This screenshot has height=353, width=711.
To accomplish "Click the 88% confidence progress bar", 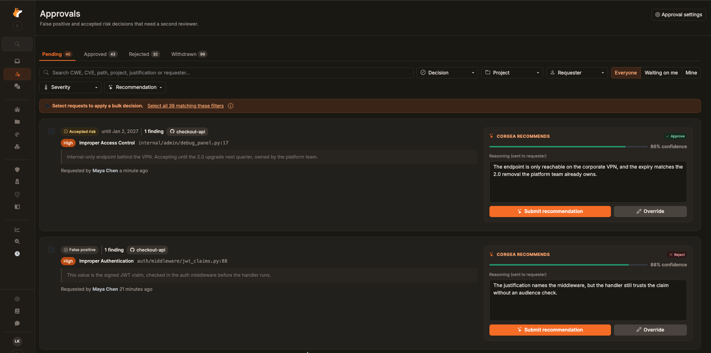I will pos(568,265).
